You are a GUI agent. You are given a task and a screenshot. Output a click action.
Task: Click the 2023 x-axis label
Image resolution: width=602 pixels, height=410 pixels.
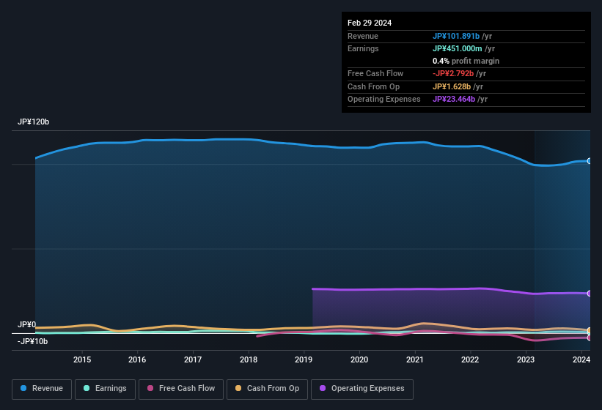click(526, 359)
